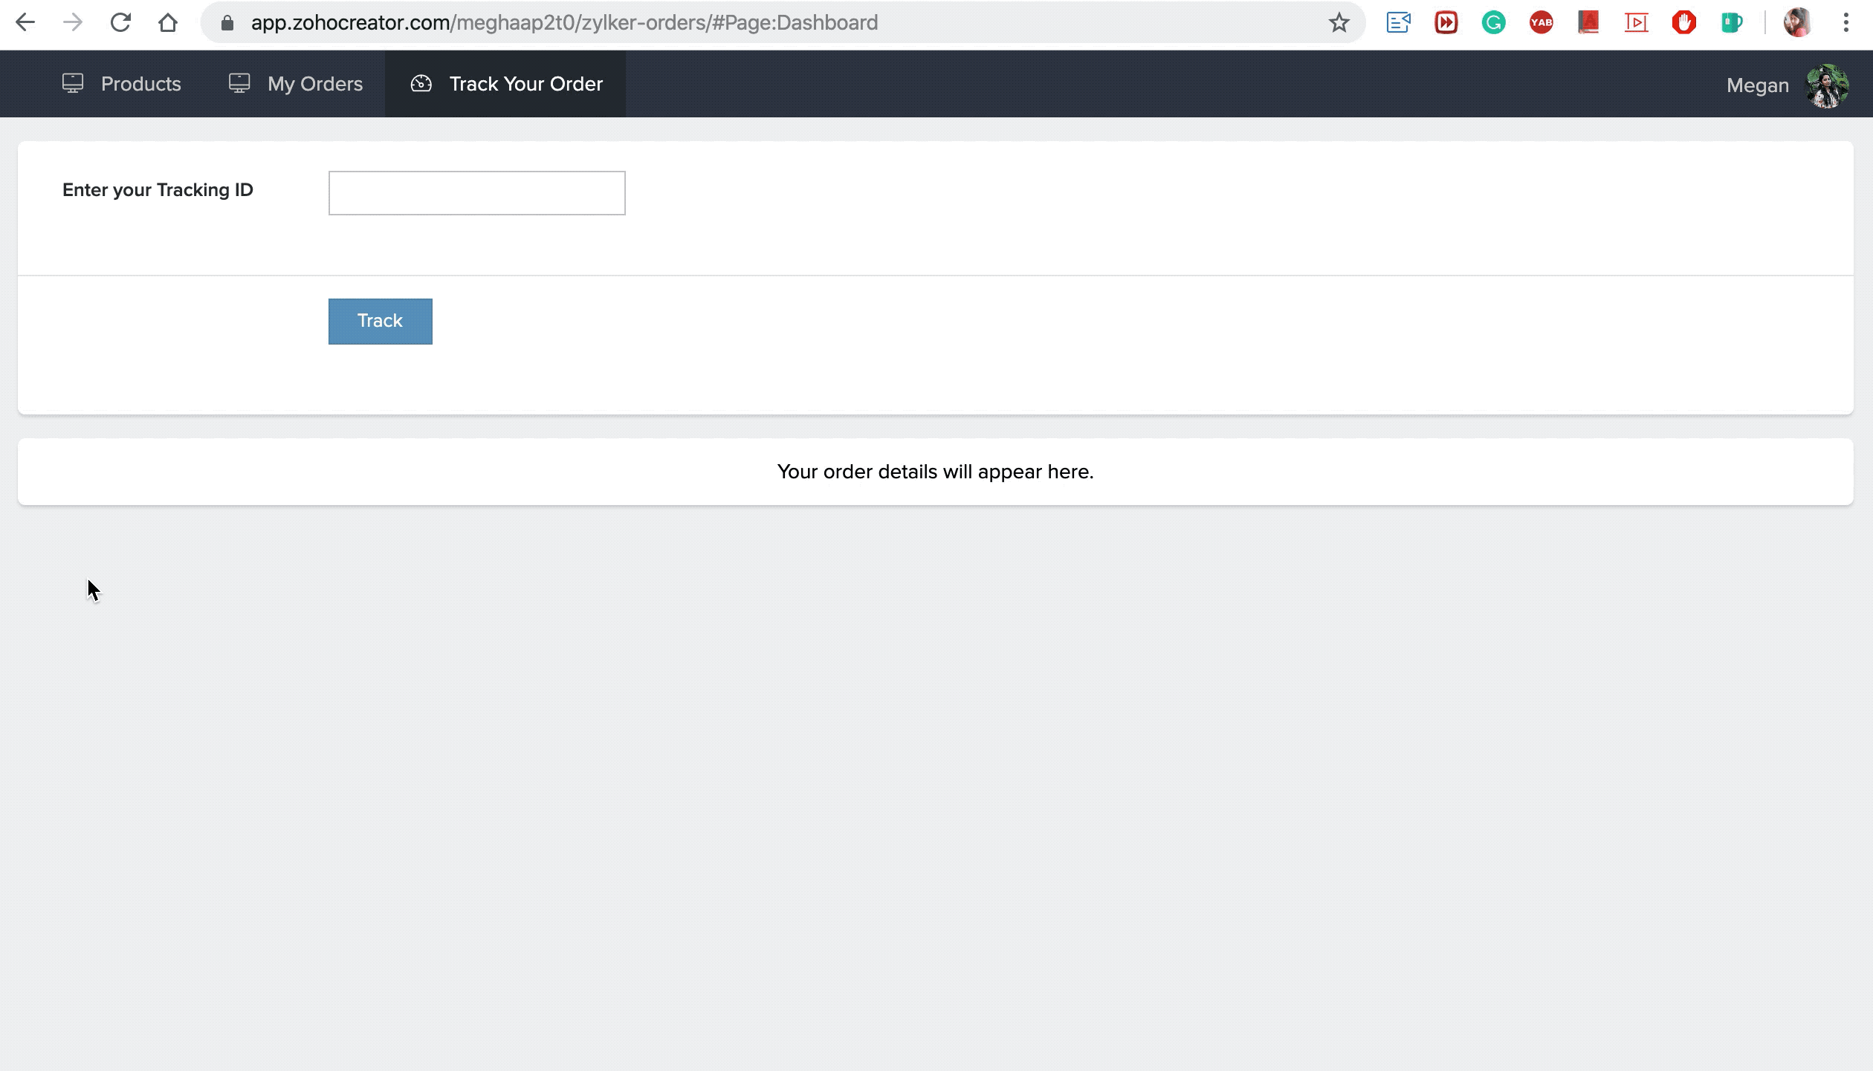Click the red YAB extension icon
The image size is (1873, 1071).
pyautogui.click(x=1541, y=22)
